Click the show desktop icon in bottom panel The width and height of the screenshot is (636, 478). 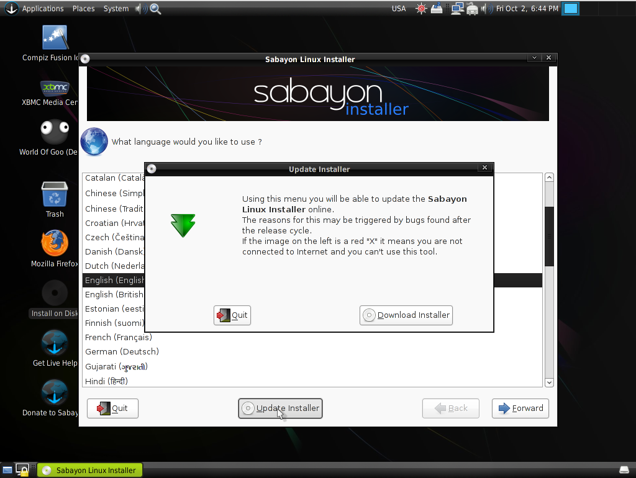pyautogui.click(x=7, y=471)
